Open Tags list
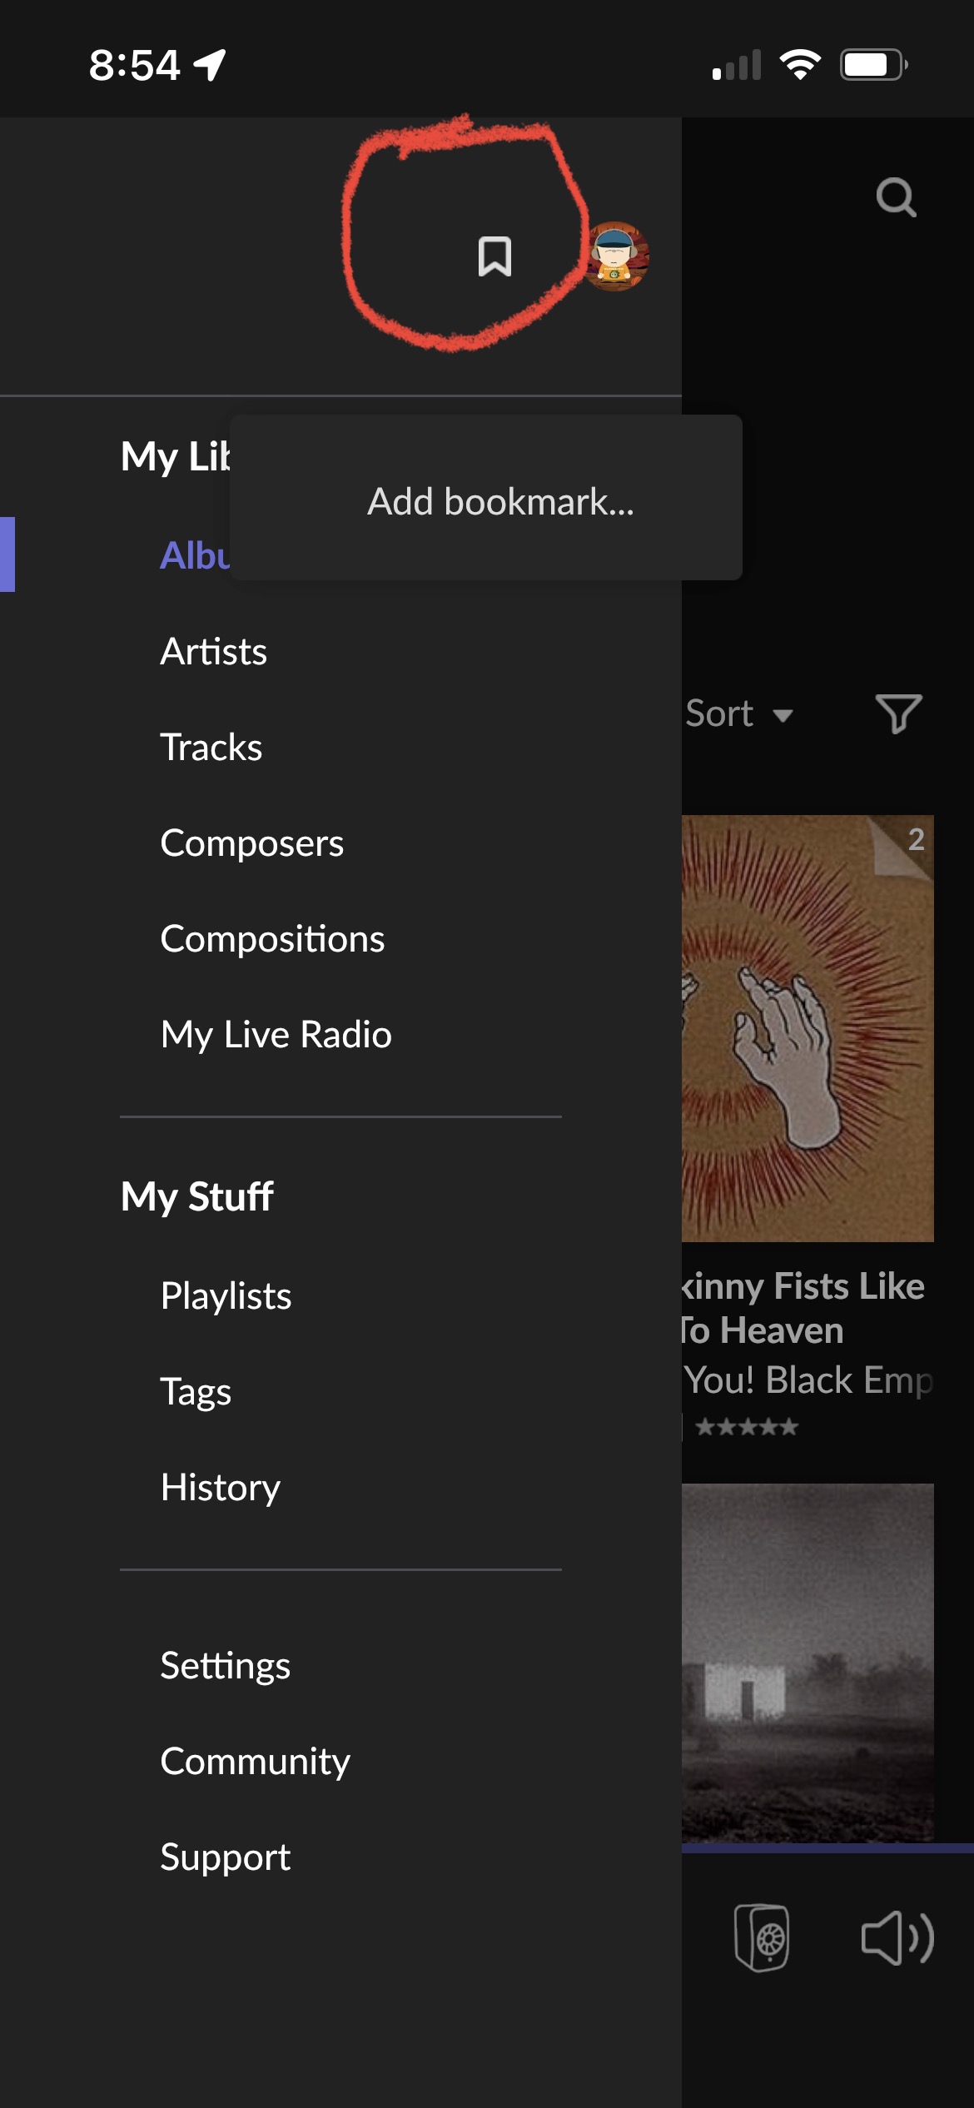Viewport: 974px width, 2108px height. (196, 1391)
